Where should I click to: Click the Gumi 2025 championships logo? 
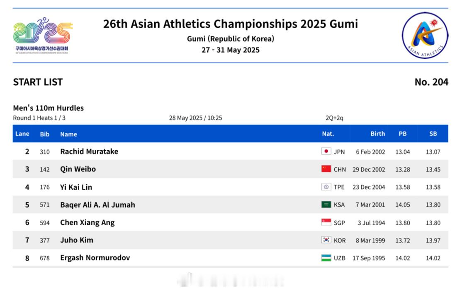tap(43, 36)
